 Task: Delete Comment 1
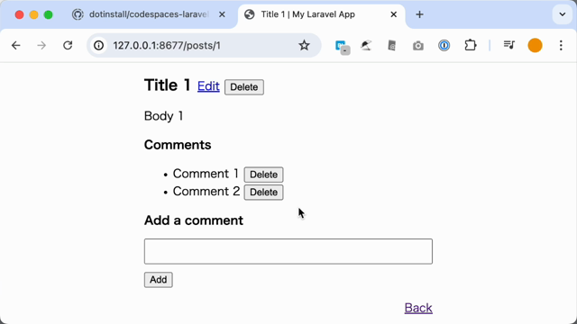point(263,175)
